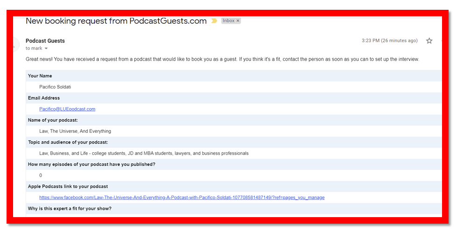The height and width of the screenshot is (233, 457).
Task: Click the Inbox label tag
Action: [228, 21]
